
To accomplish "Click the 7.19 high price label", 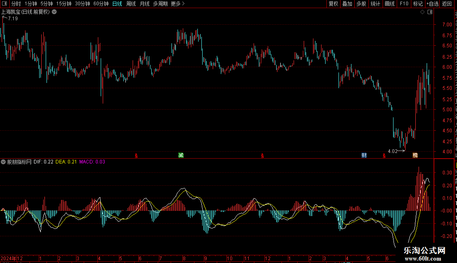I will (13, 19).
